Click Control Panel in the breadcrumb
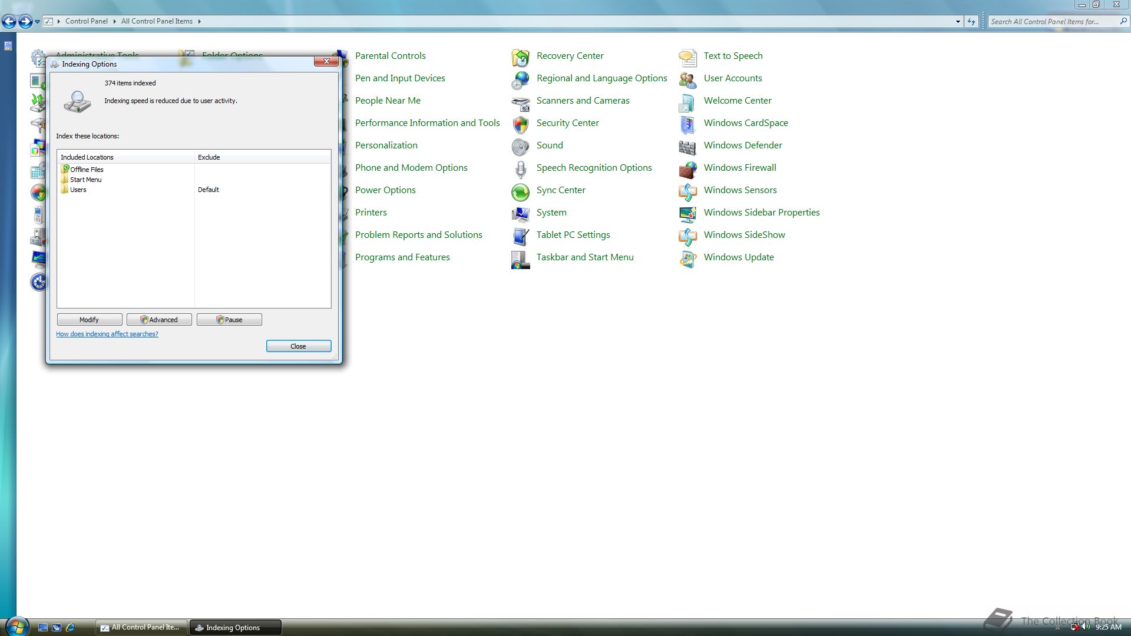The width and height of the screenshot is (1131, 636). pyautogui.click(x=87, y=21)
